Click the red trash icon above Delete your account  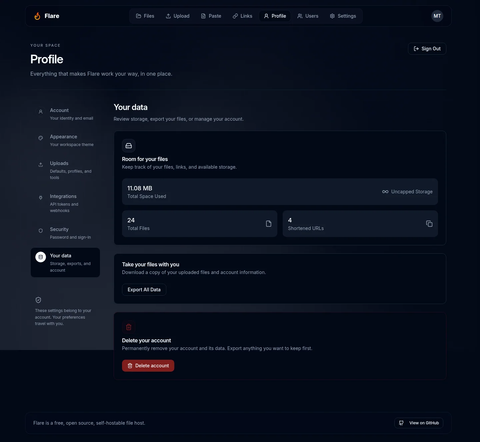pyautogui.click(x=129, y=327)
